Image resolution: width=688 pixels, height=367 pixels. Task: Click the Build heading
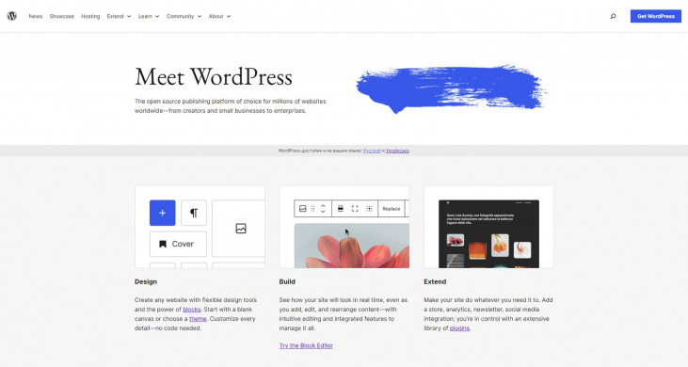click(287, 281)
